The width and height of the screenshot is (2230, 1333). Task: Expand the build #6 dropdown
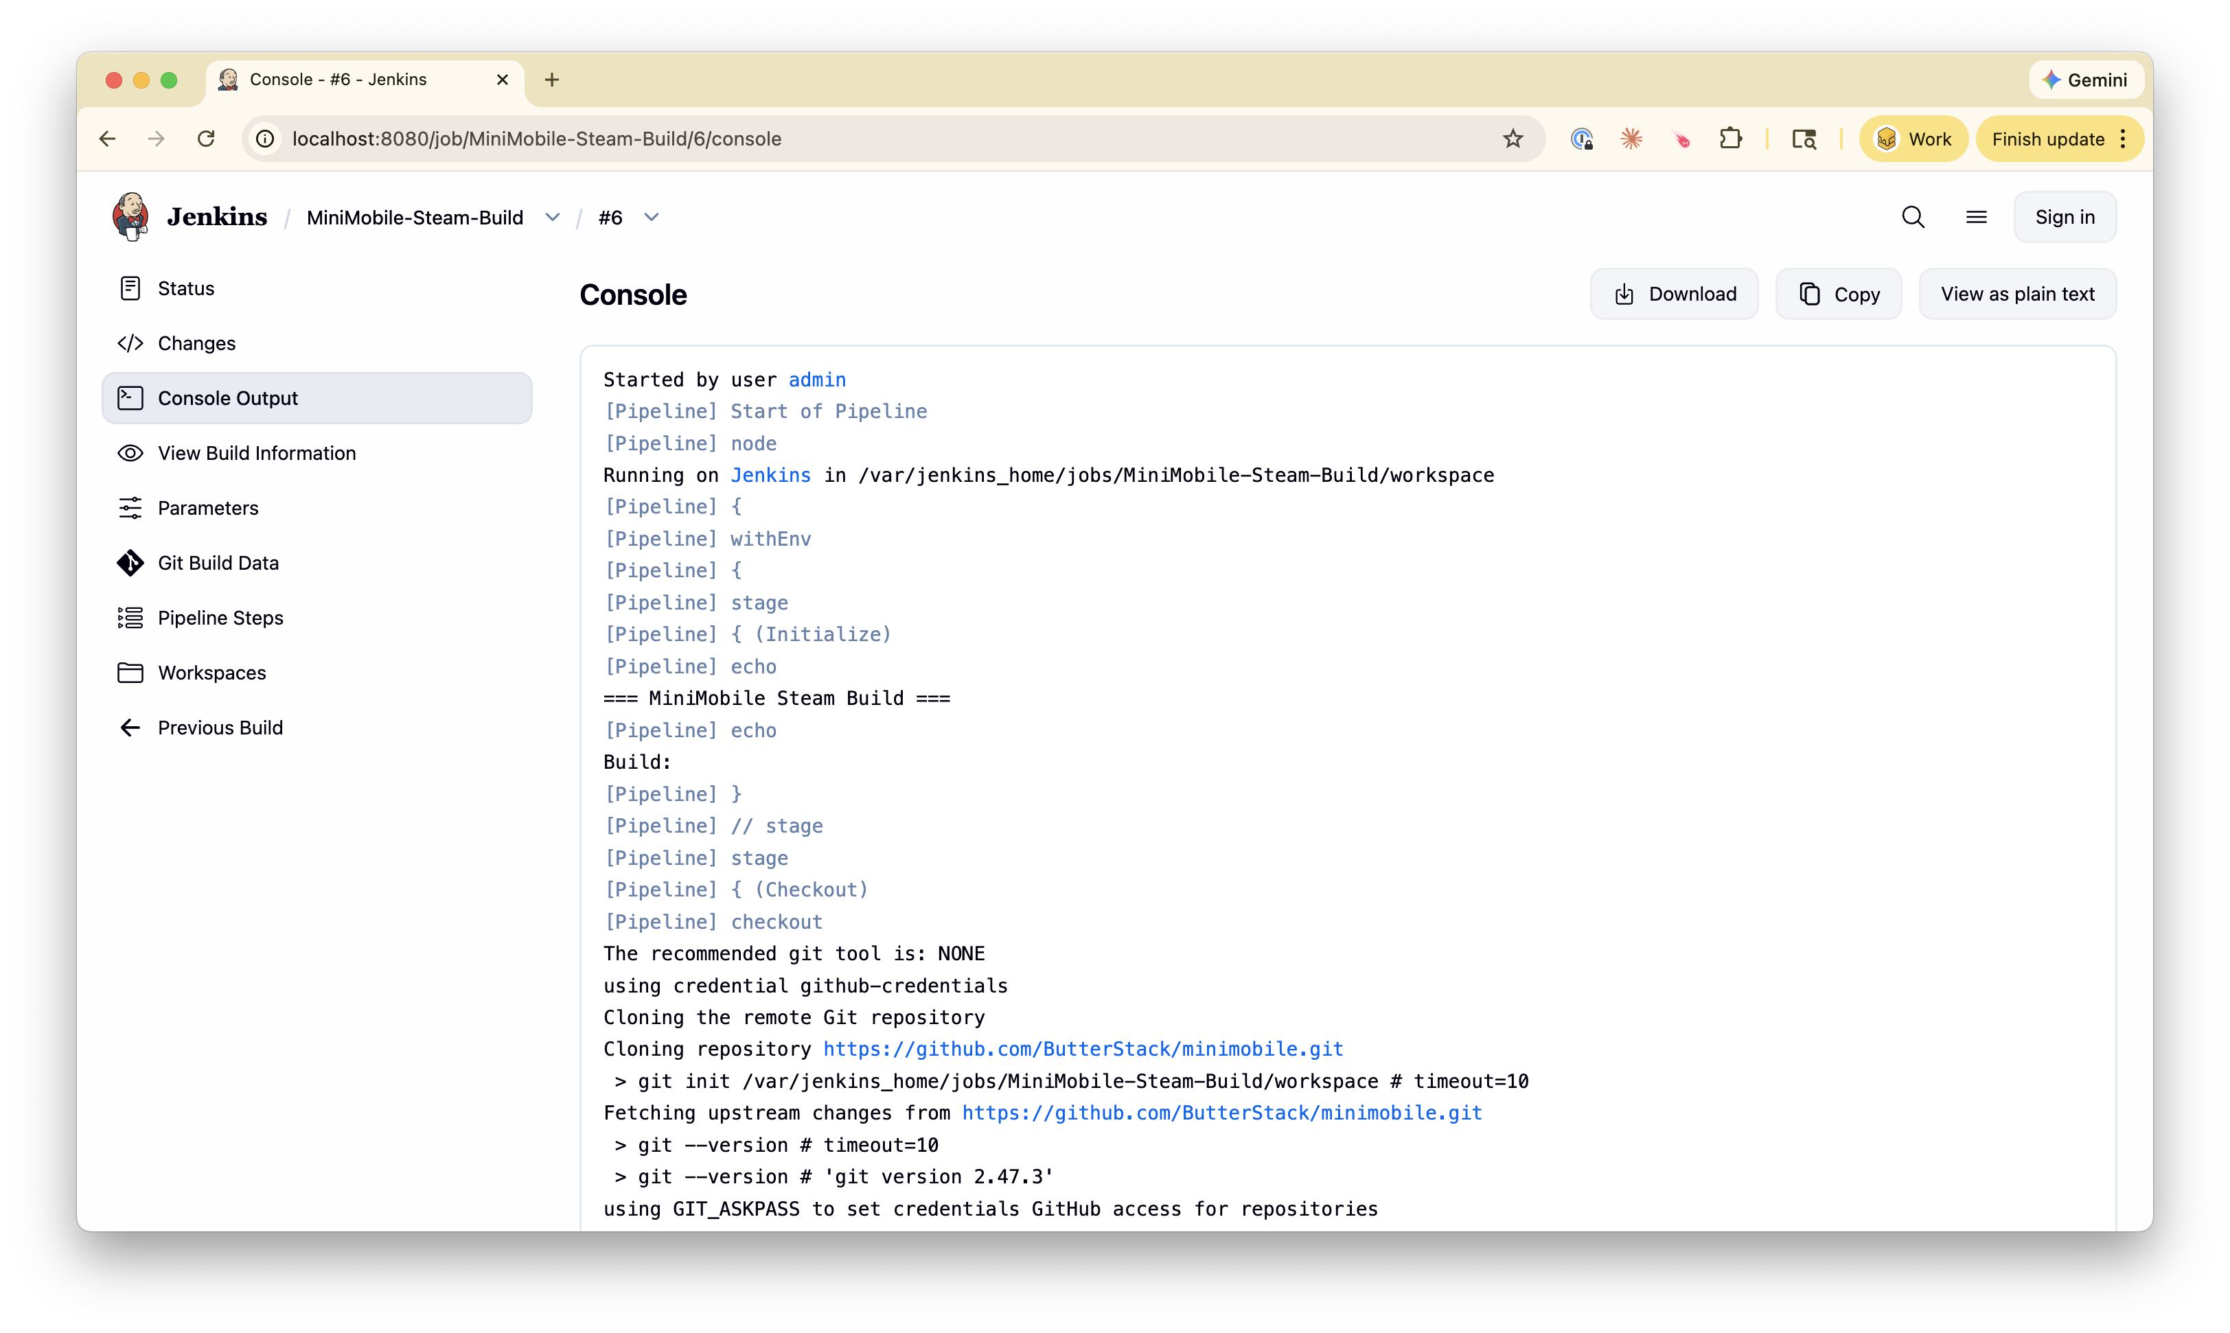click(652, 218)
